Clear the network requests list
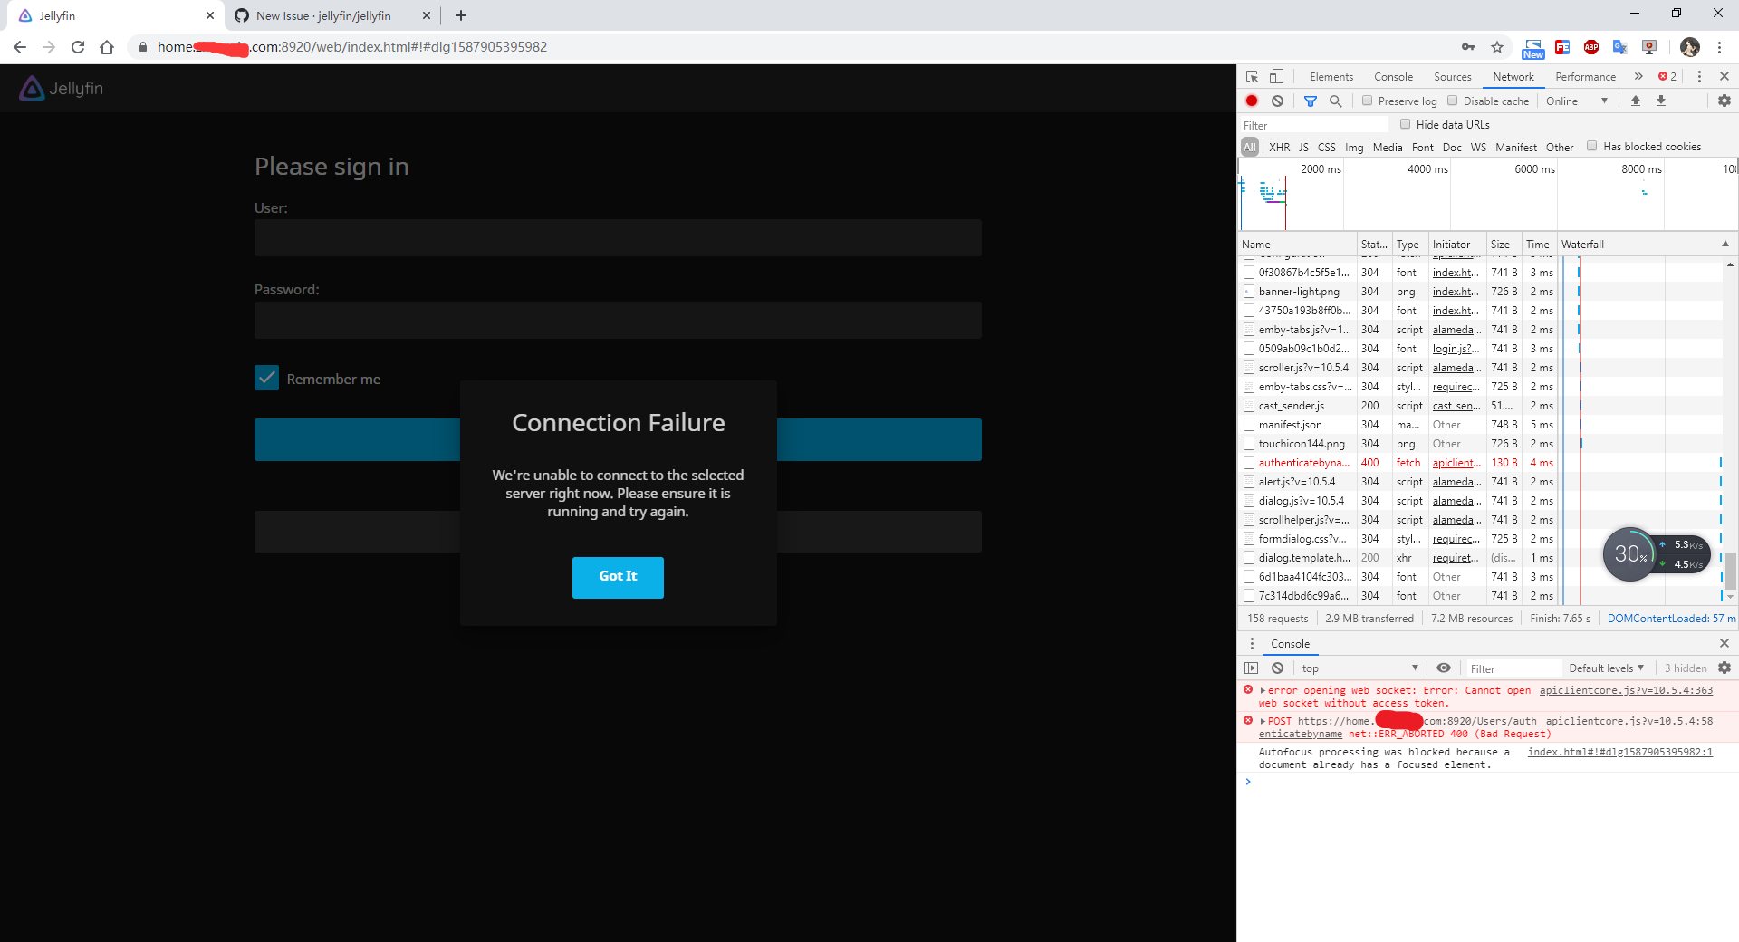Screen dimensions: 1739x942 [1278, 101]
